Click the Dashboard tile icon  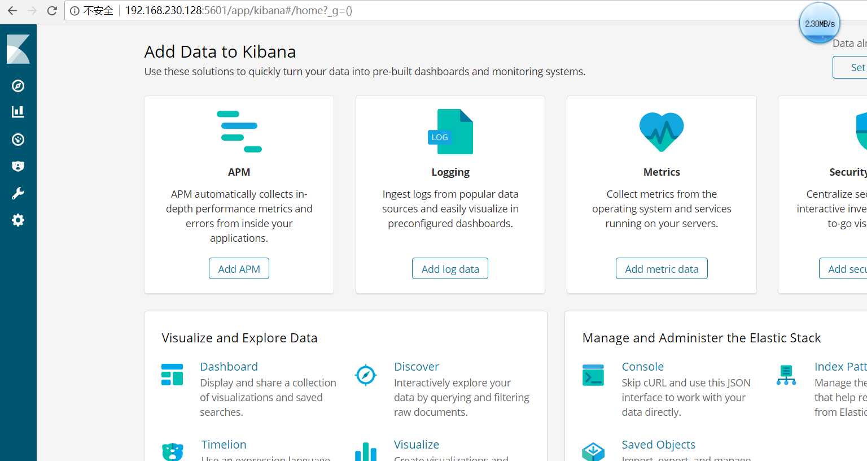(172, 375)
